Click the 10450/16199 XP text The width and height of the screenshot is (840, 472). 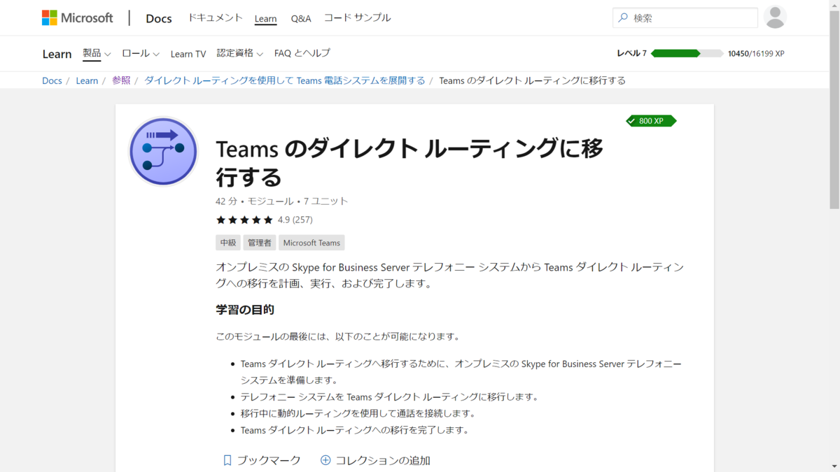pyautogui.click(x=756, y=53)
